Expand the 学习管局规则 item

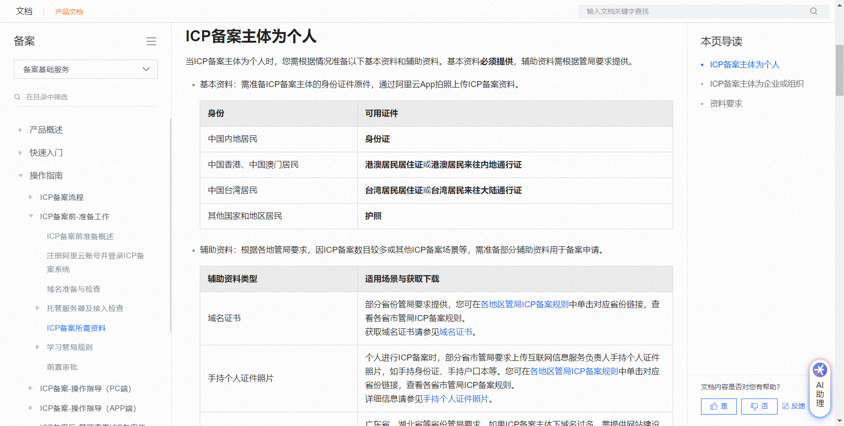tap(38, 347)
